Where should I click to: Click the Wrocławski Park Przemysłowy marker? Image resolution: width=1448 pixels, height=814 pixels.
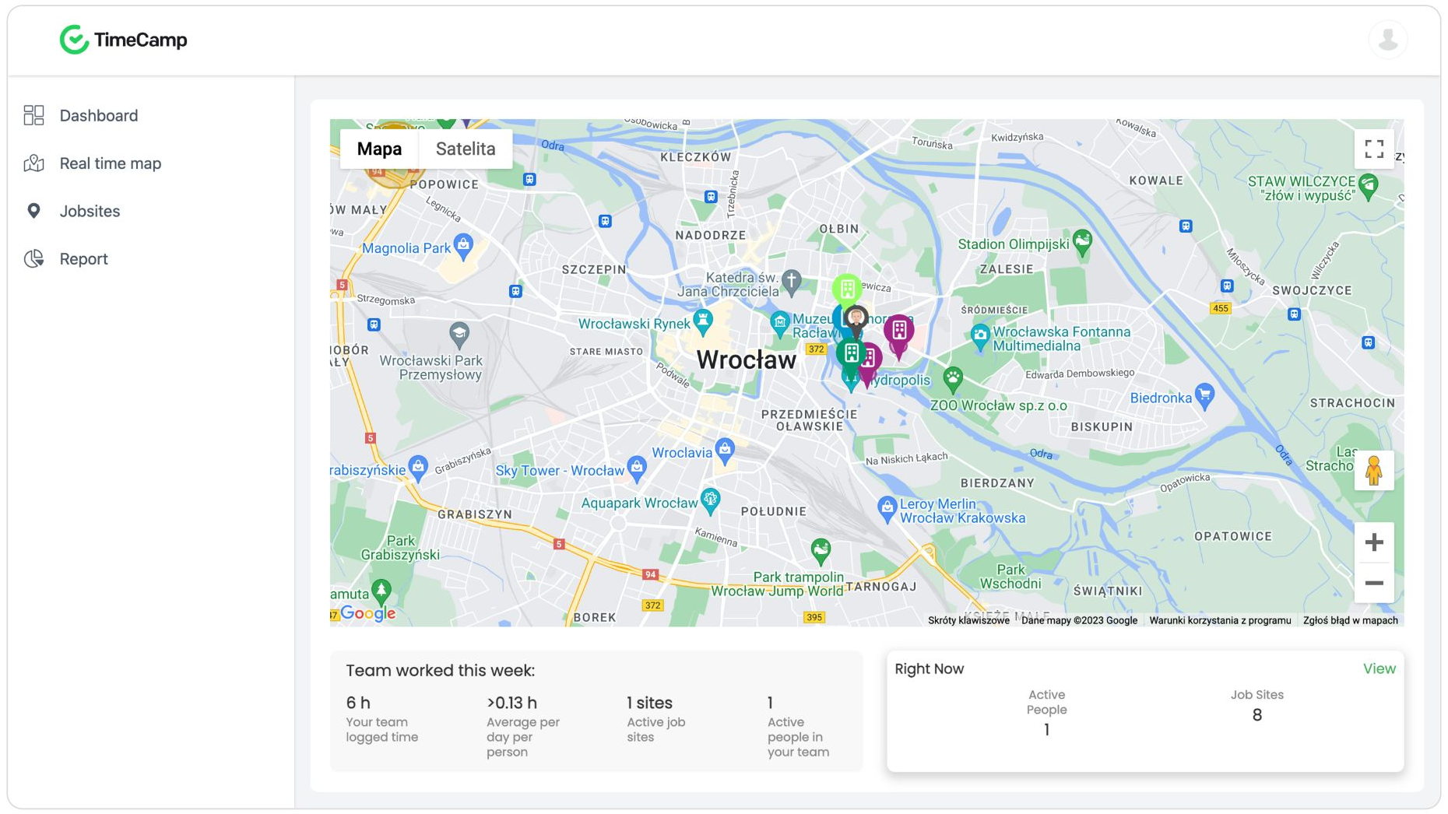click(x=459, y=335)
